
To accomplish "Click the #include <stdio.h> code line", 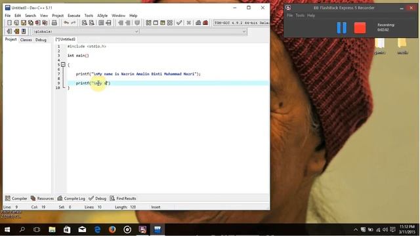I will [x=87, y=47].
